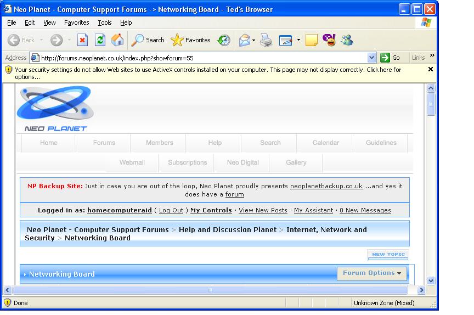This screenshot has width=474, height=315.
Task: Go to the Home page house icon
Action: click(117, 40)
